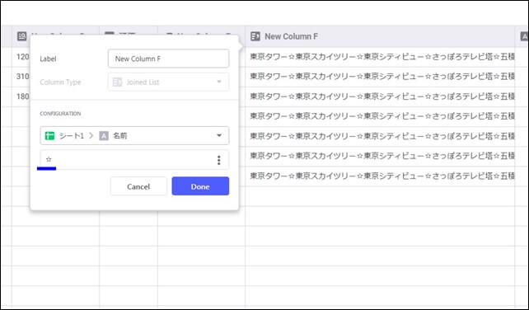Viewport: 529px width, 310px height.
Task: Click the separator field containing ☆
Action: (134, 160)
